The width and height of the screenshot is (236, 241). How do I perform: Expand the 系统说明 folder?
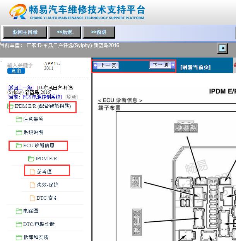tap(33, 132)
